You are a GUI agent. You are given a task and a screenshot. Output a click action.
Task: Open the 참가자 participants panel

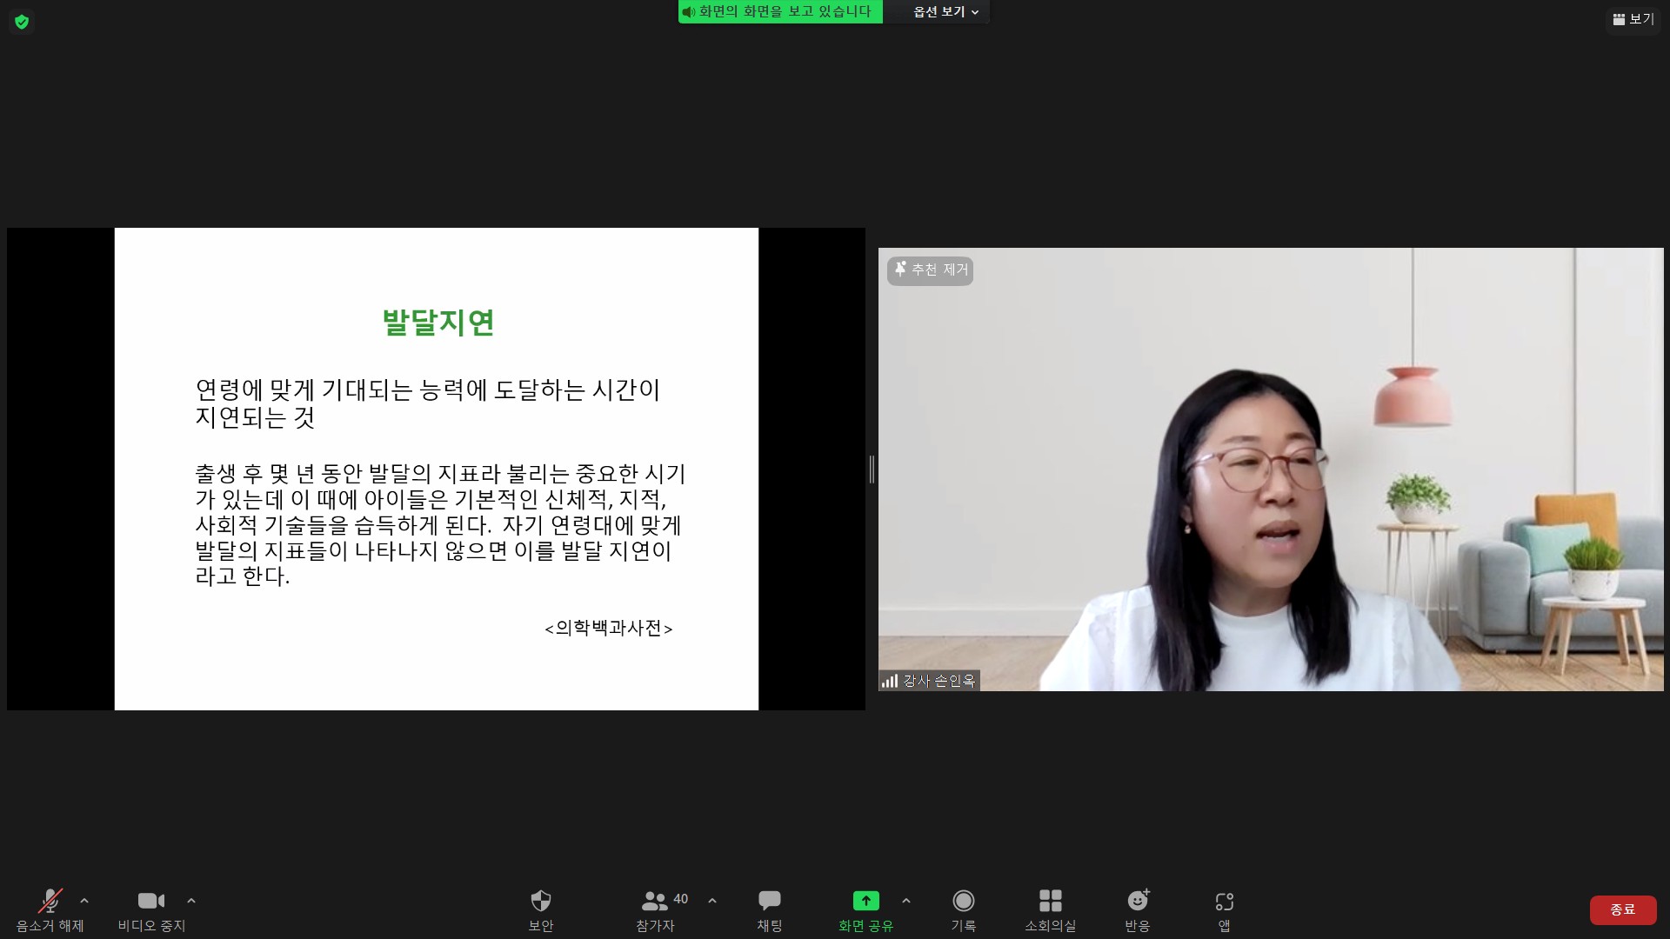[655, 909]
